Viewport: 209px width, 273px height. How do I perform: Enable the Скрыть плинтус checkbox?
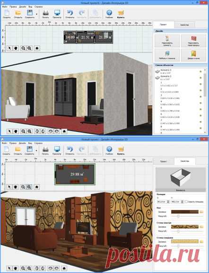(x=186, y=202)
